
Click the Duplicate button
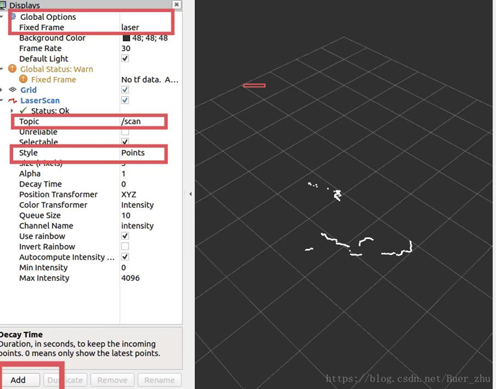(x=65, y=380)
